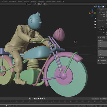The image size is (107, 107).
Task: Toggle viewport gizmos display
Action: point(98,7)
